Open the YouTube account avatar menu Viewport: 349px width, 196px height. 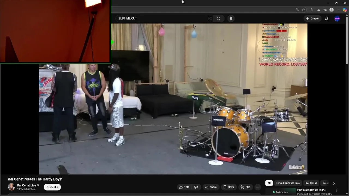click(337, 19)
